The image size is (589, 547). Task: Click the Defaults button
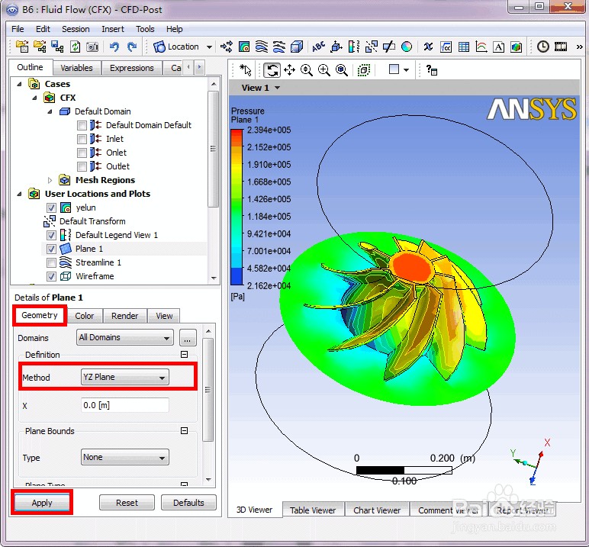(188, 503)
